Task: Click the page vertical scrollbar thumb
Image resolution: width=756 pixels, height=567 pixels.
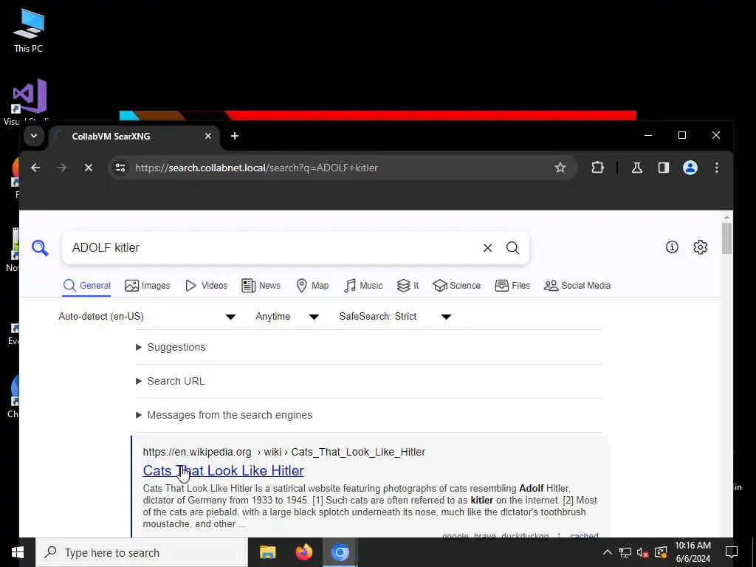Action: coord(726,238)
